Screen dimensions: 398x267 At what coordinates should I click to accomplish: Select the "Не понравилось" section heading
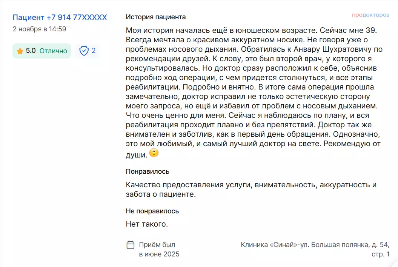coord(152,211)
